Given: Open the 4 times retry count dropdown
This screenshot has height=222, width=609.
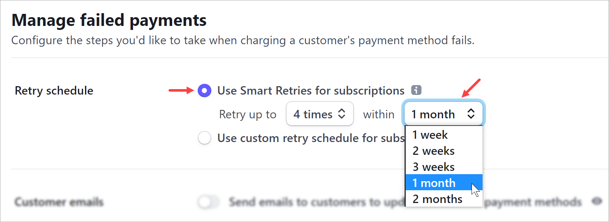Looking at the screenshot, I should [x=319, y=114].
